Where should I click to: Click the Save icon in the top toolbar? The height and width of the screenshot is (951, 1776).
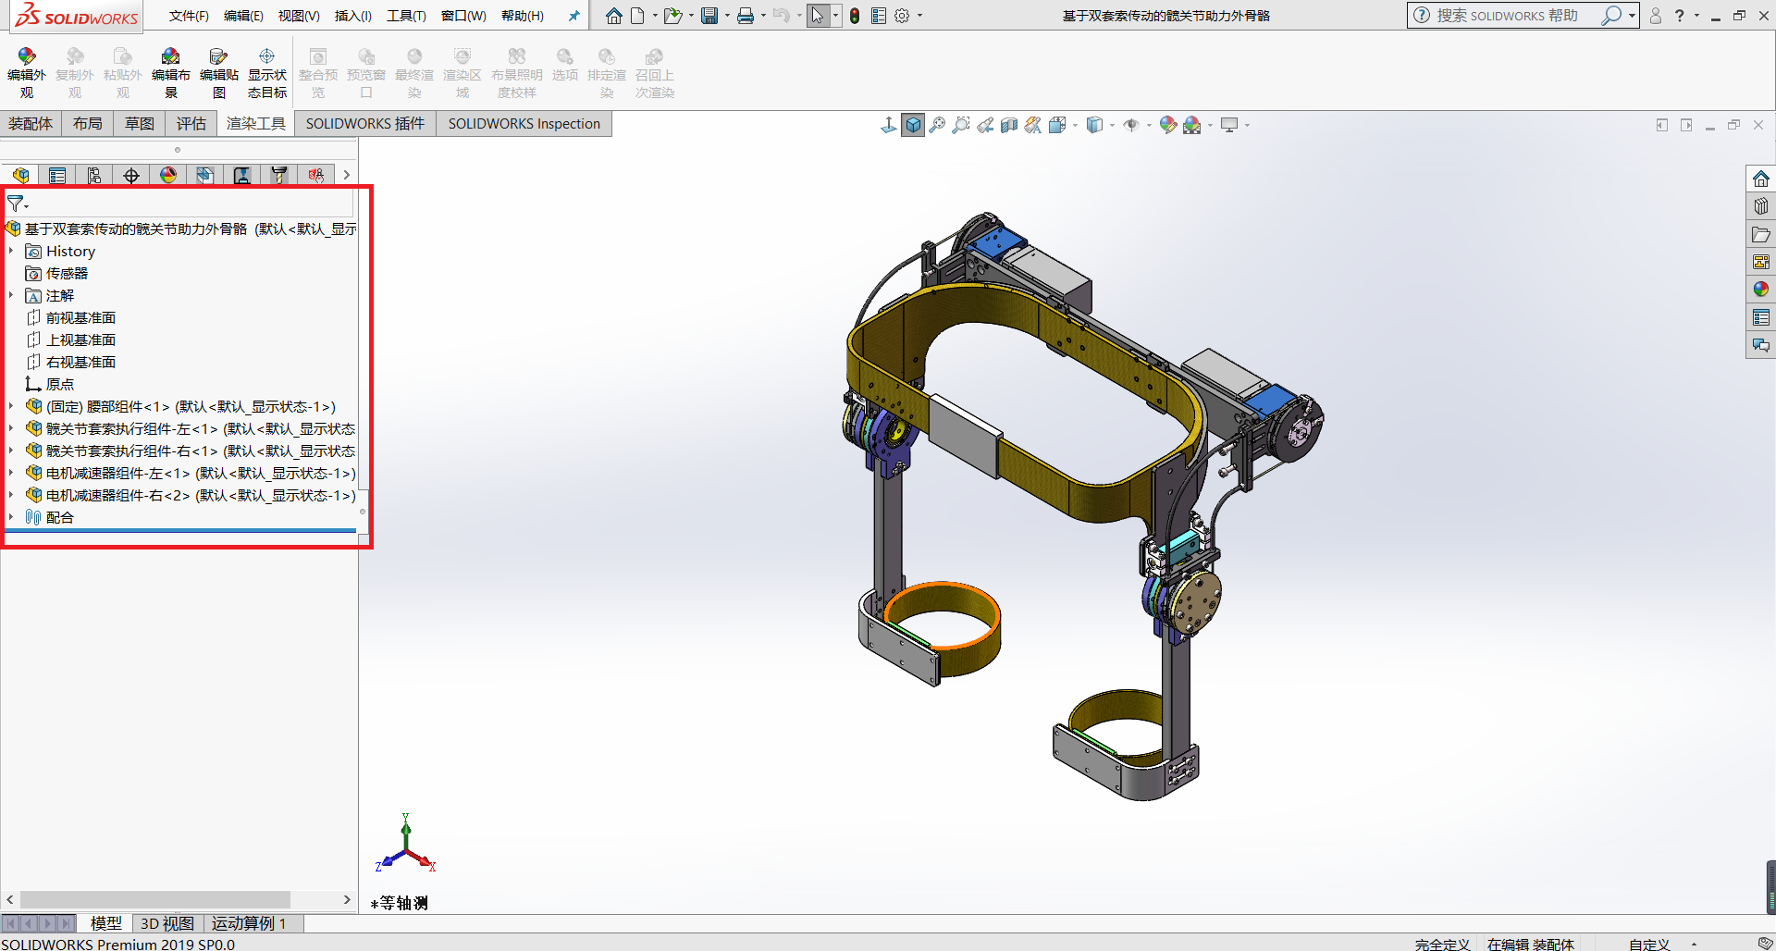coord(709,16)
